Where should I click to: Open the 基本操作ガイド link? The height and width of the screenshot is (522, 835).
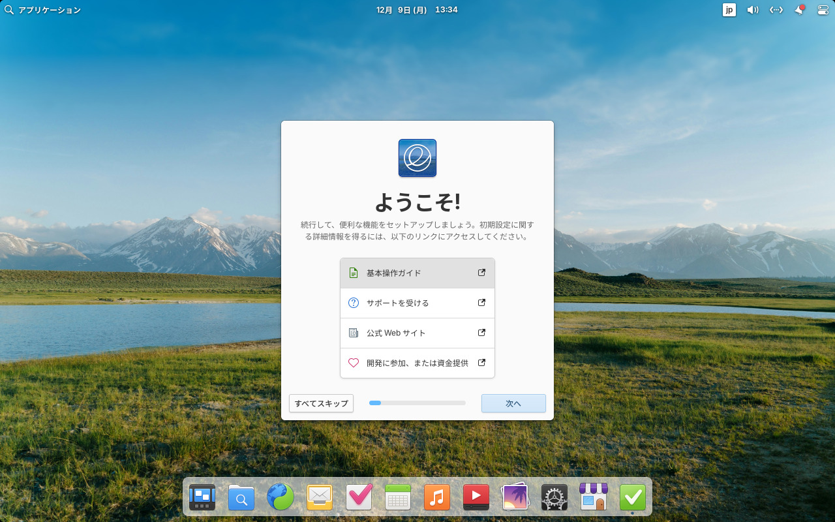(417, 273)
